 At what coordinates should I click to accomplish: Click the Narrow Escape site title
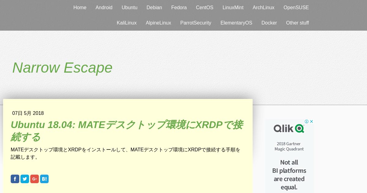click(x=62, y=68)
